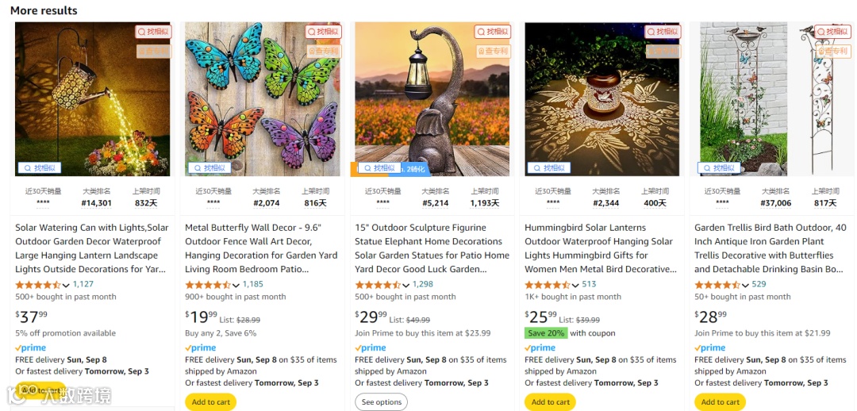Click See options for the elephant statue
Image resolution: width=857 pixels, height=411 pixels.
pos(381,401)
